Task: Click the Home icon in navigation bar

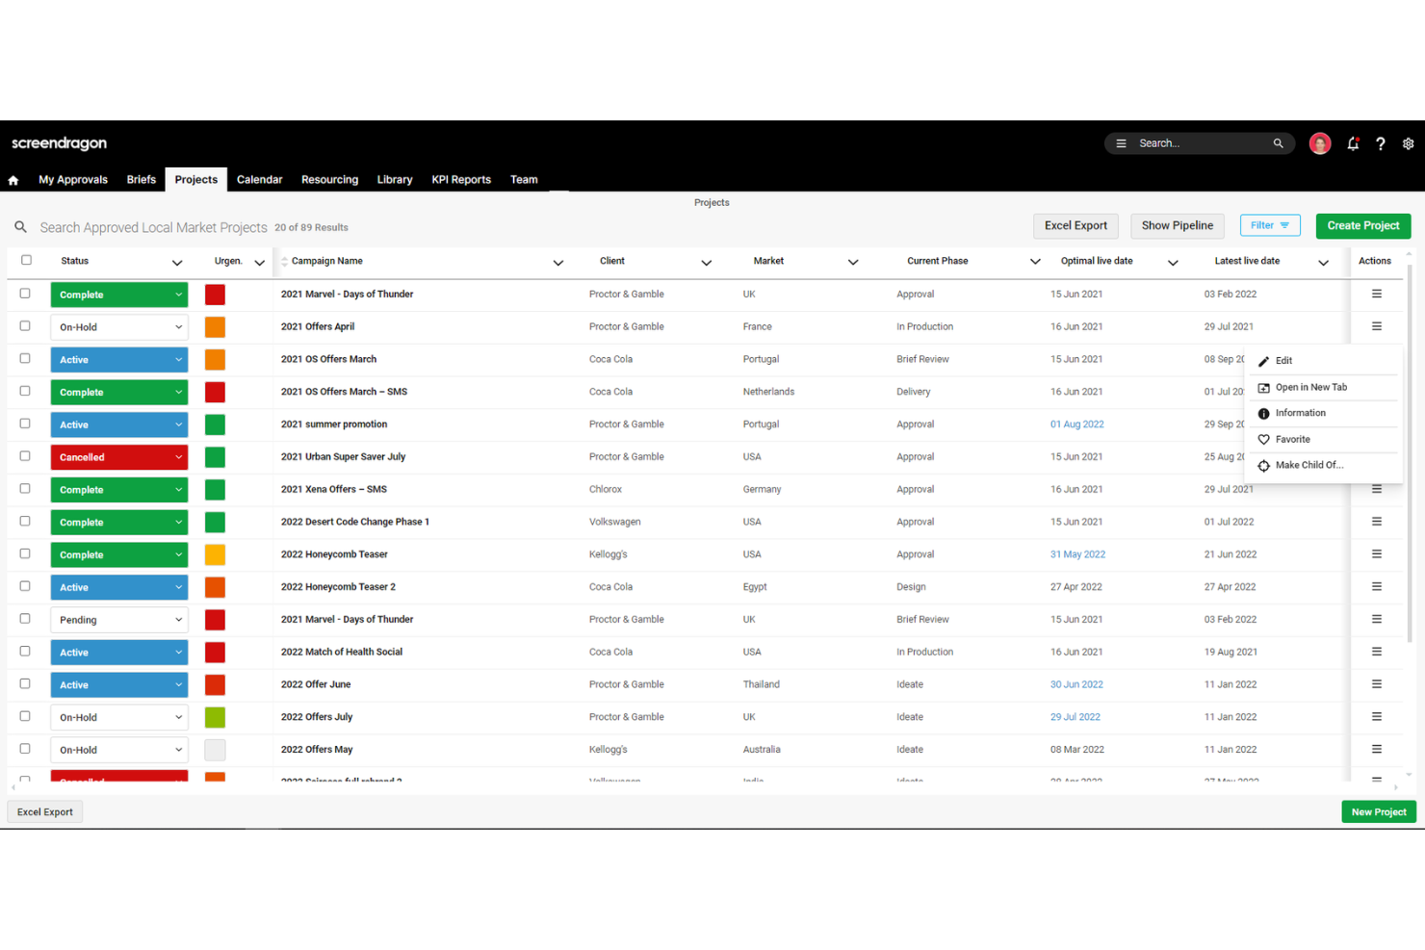Action: 13,179
